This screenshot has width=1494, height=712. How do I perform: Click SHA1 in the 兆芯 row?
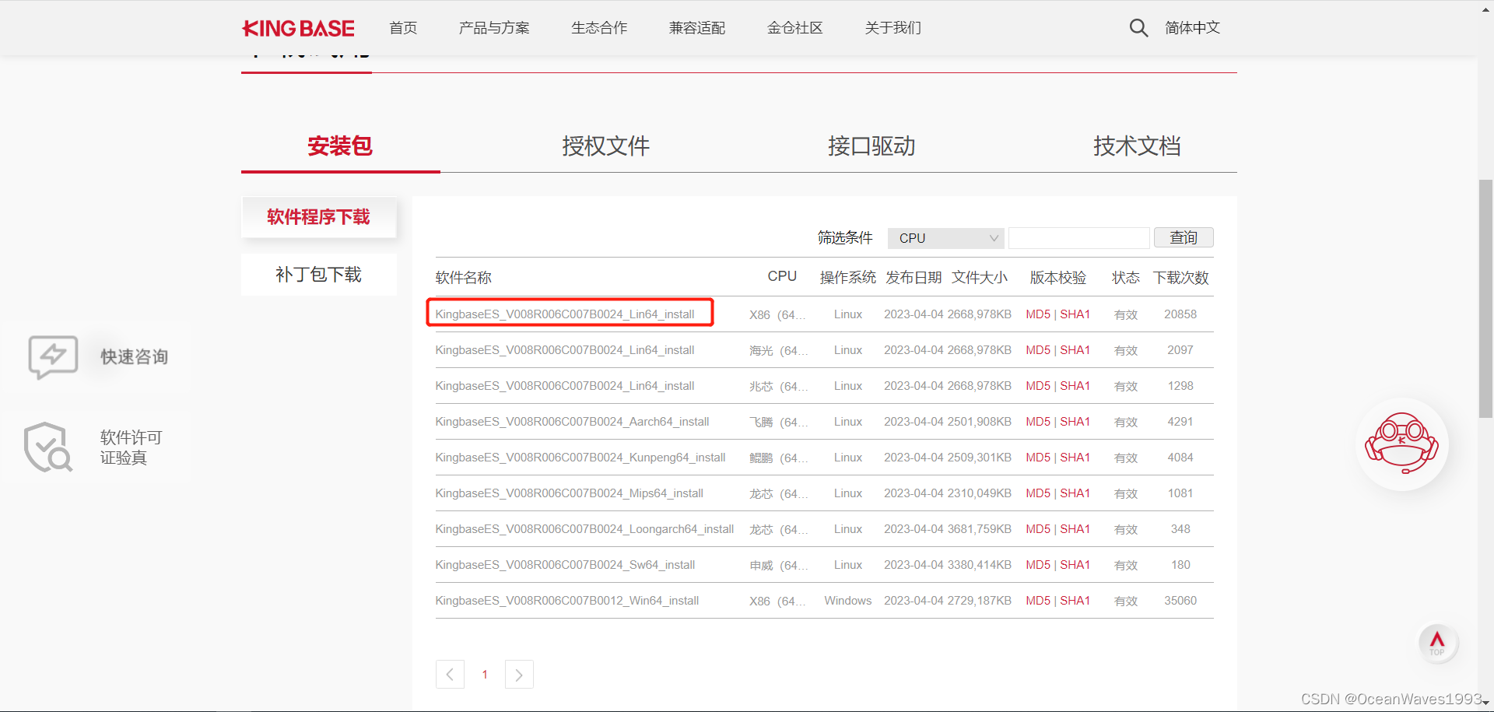click(1075, 386)
